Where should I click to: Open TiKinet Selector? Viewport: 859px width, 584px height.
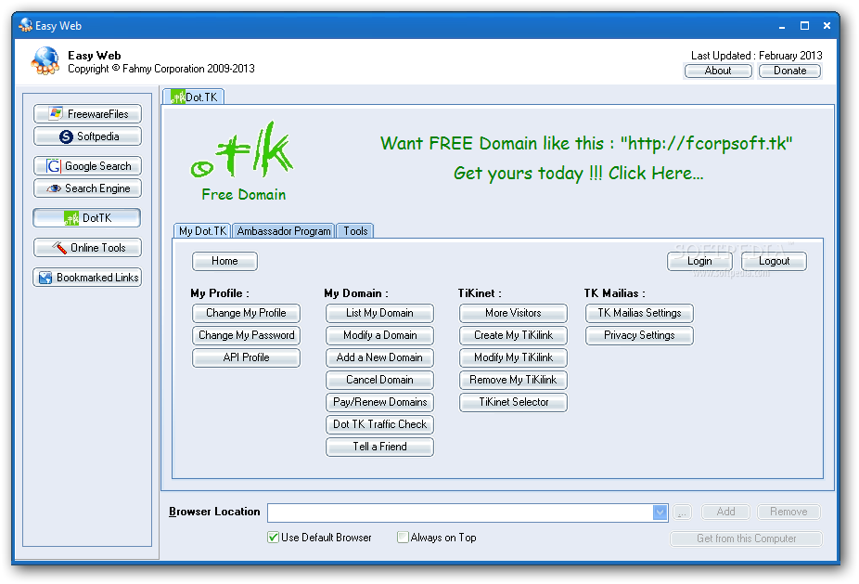[513, 402]
